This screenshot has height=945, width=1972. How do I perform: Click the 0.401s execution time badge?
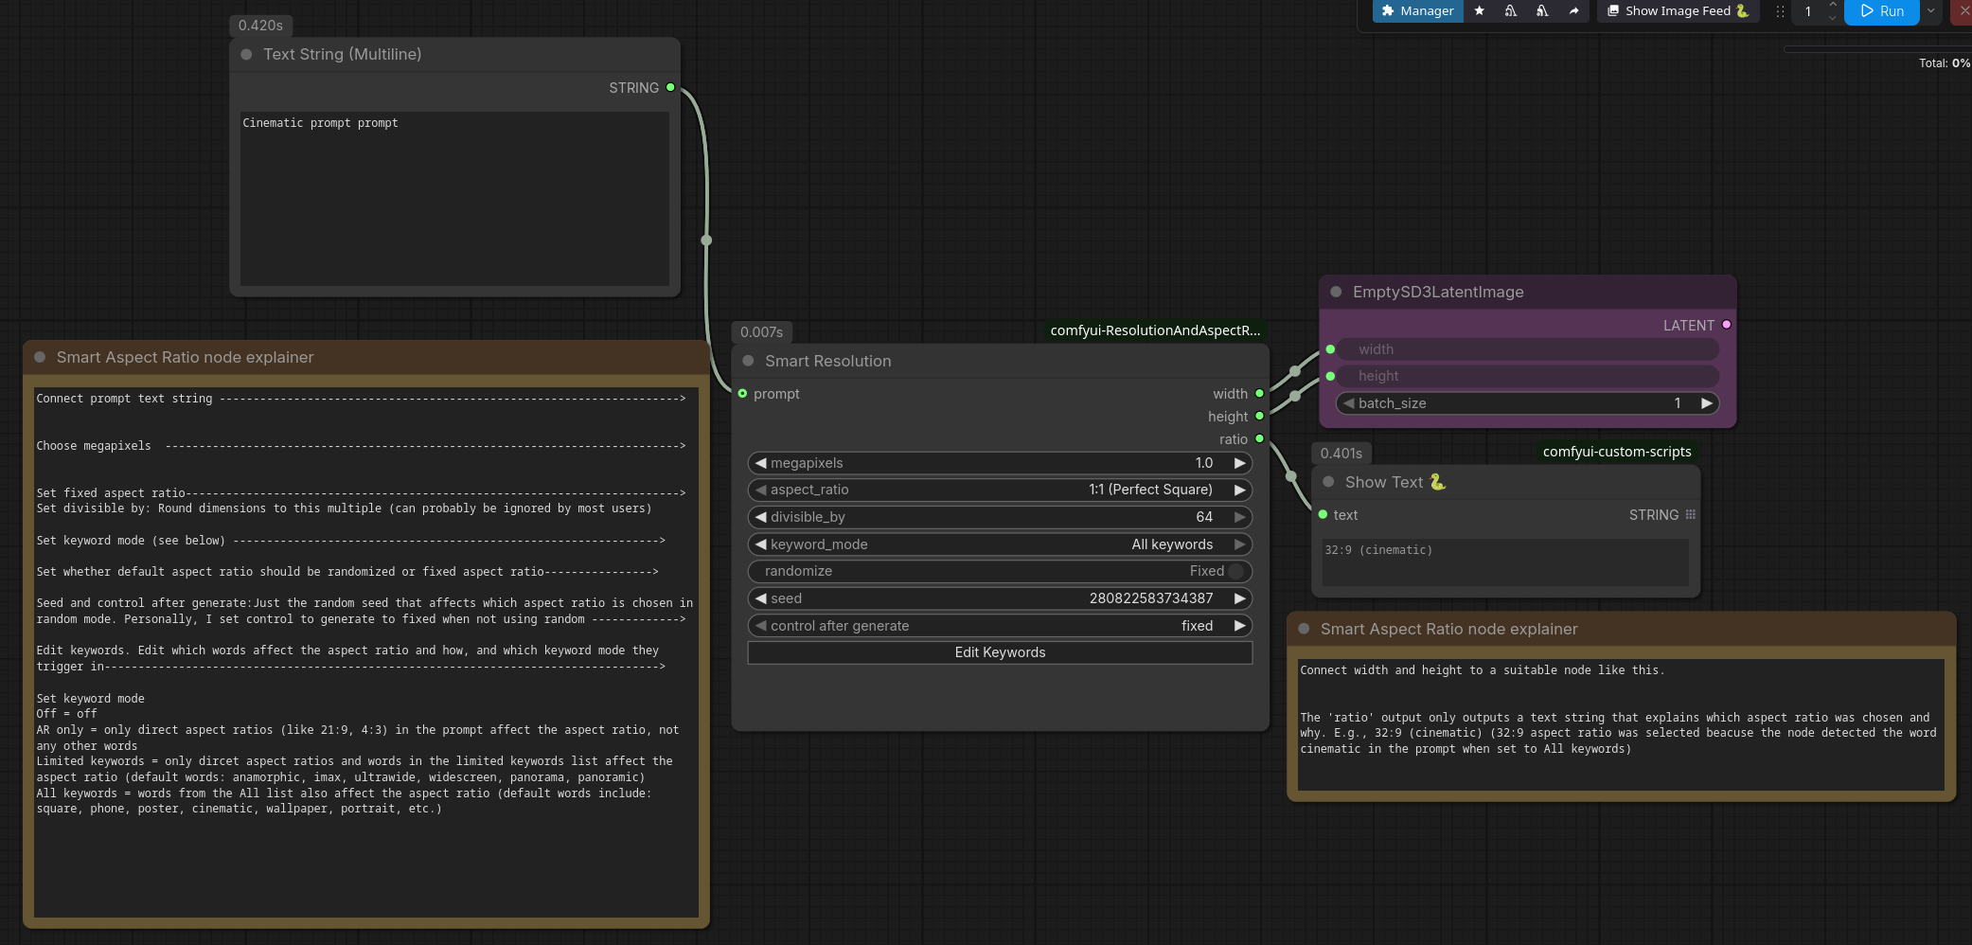pyautogui.click(x=1341, y=454)
